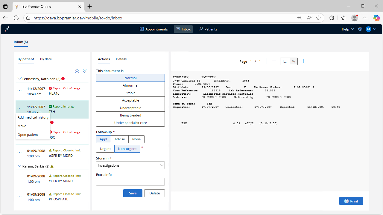
Task: Save the document actions
Action: [x=133, y=193]
